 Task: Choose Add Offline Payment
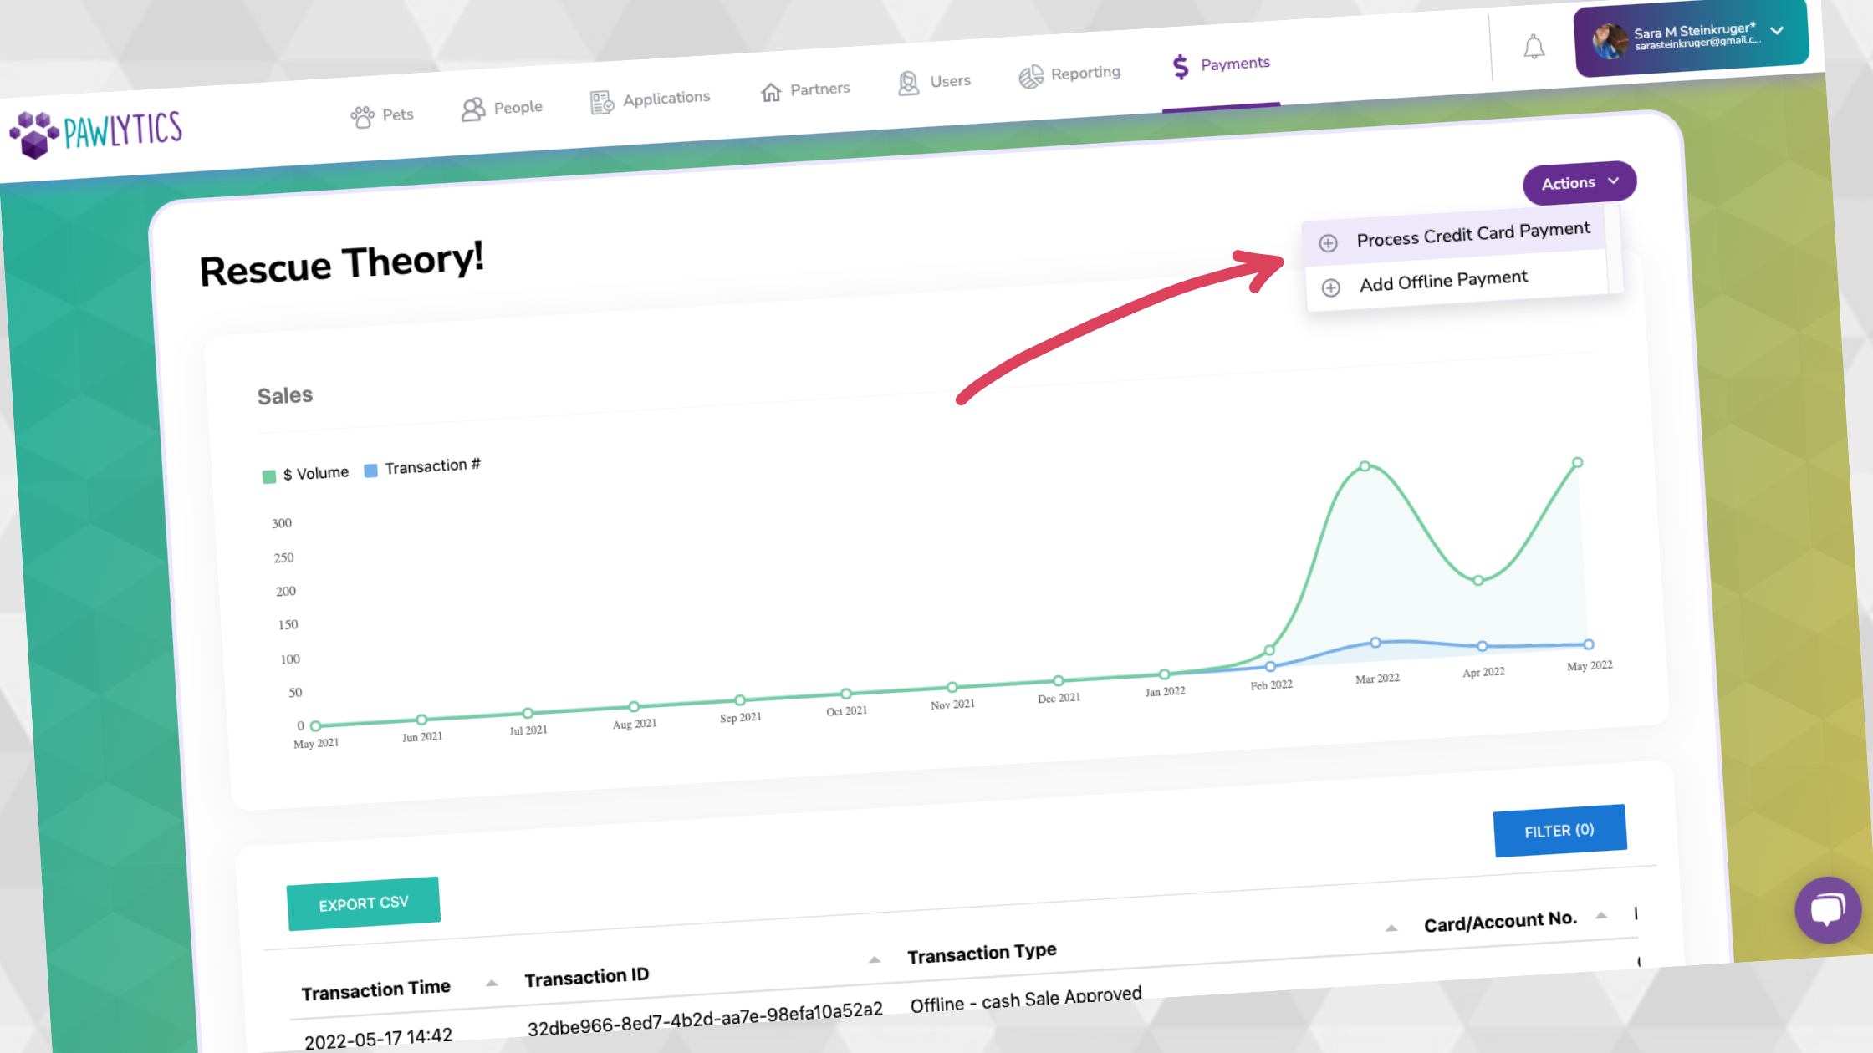pyautogui.click(x=1457, y=281)
